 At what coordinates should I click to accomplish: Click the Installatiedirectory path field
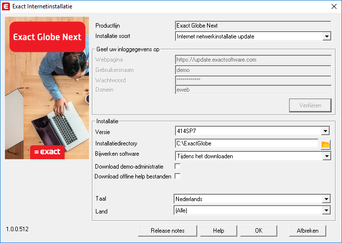coord(247,143)
